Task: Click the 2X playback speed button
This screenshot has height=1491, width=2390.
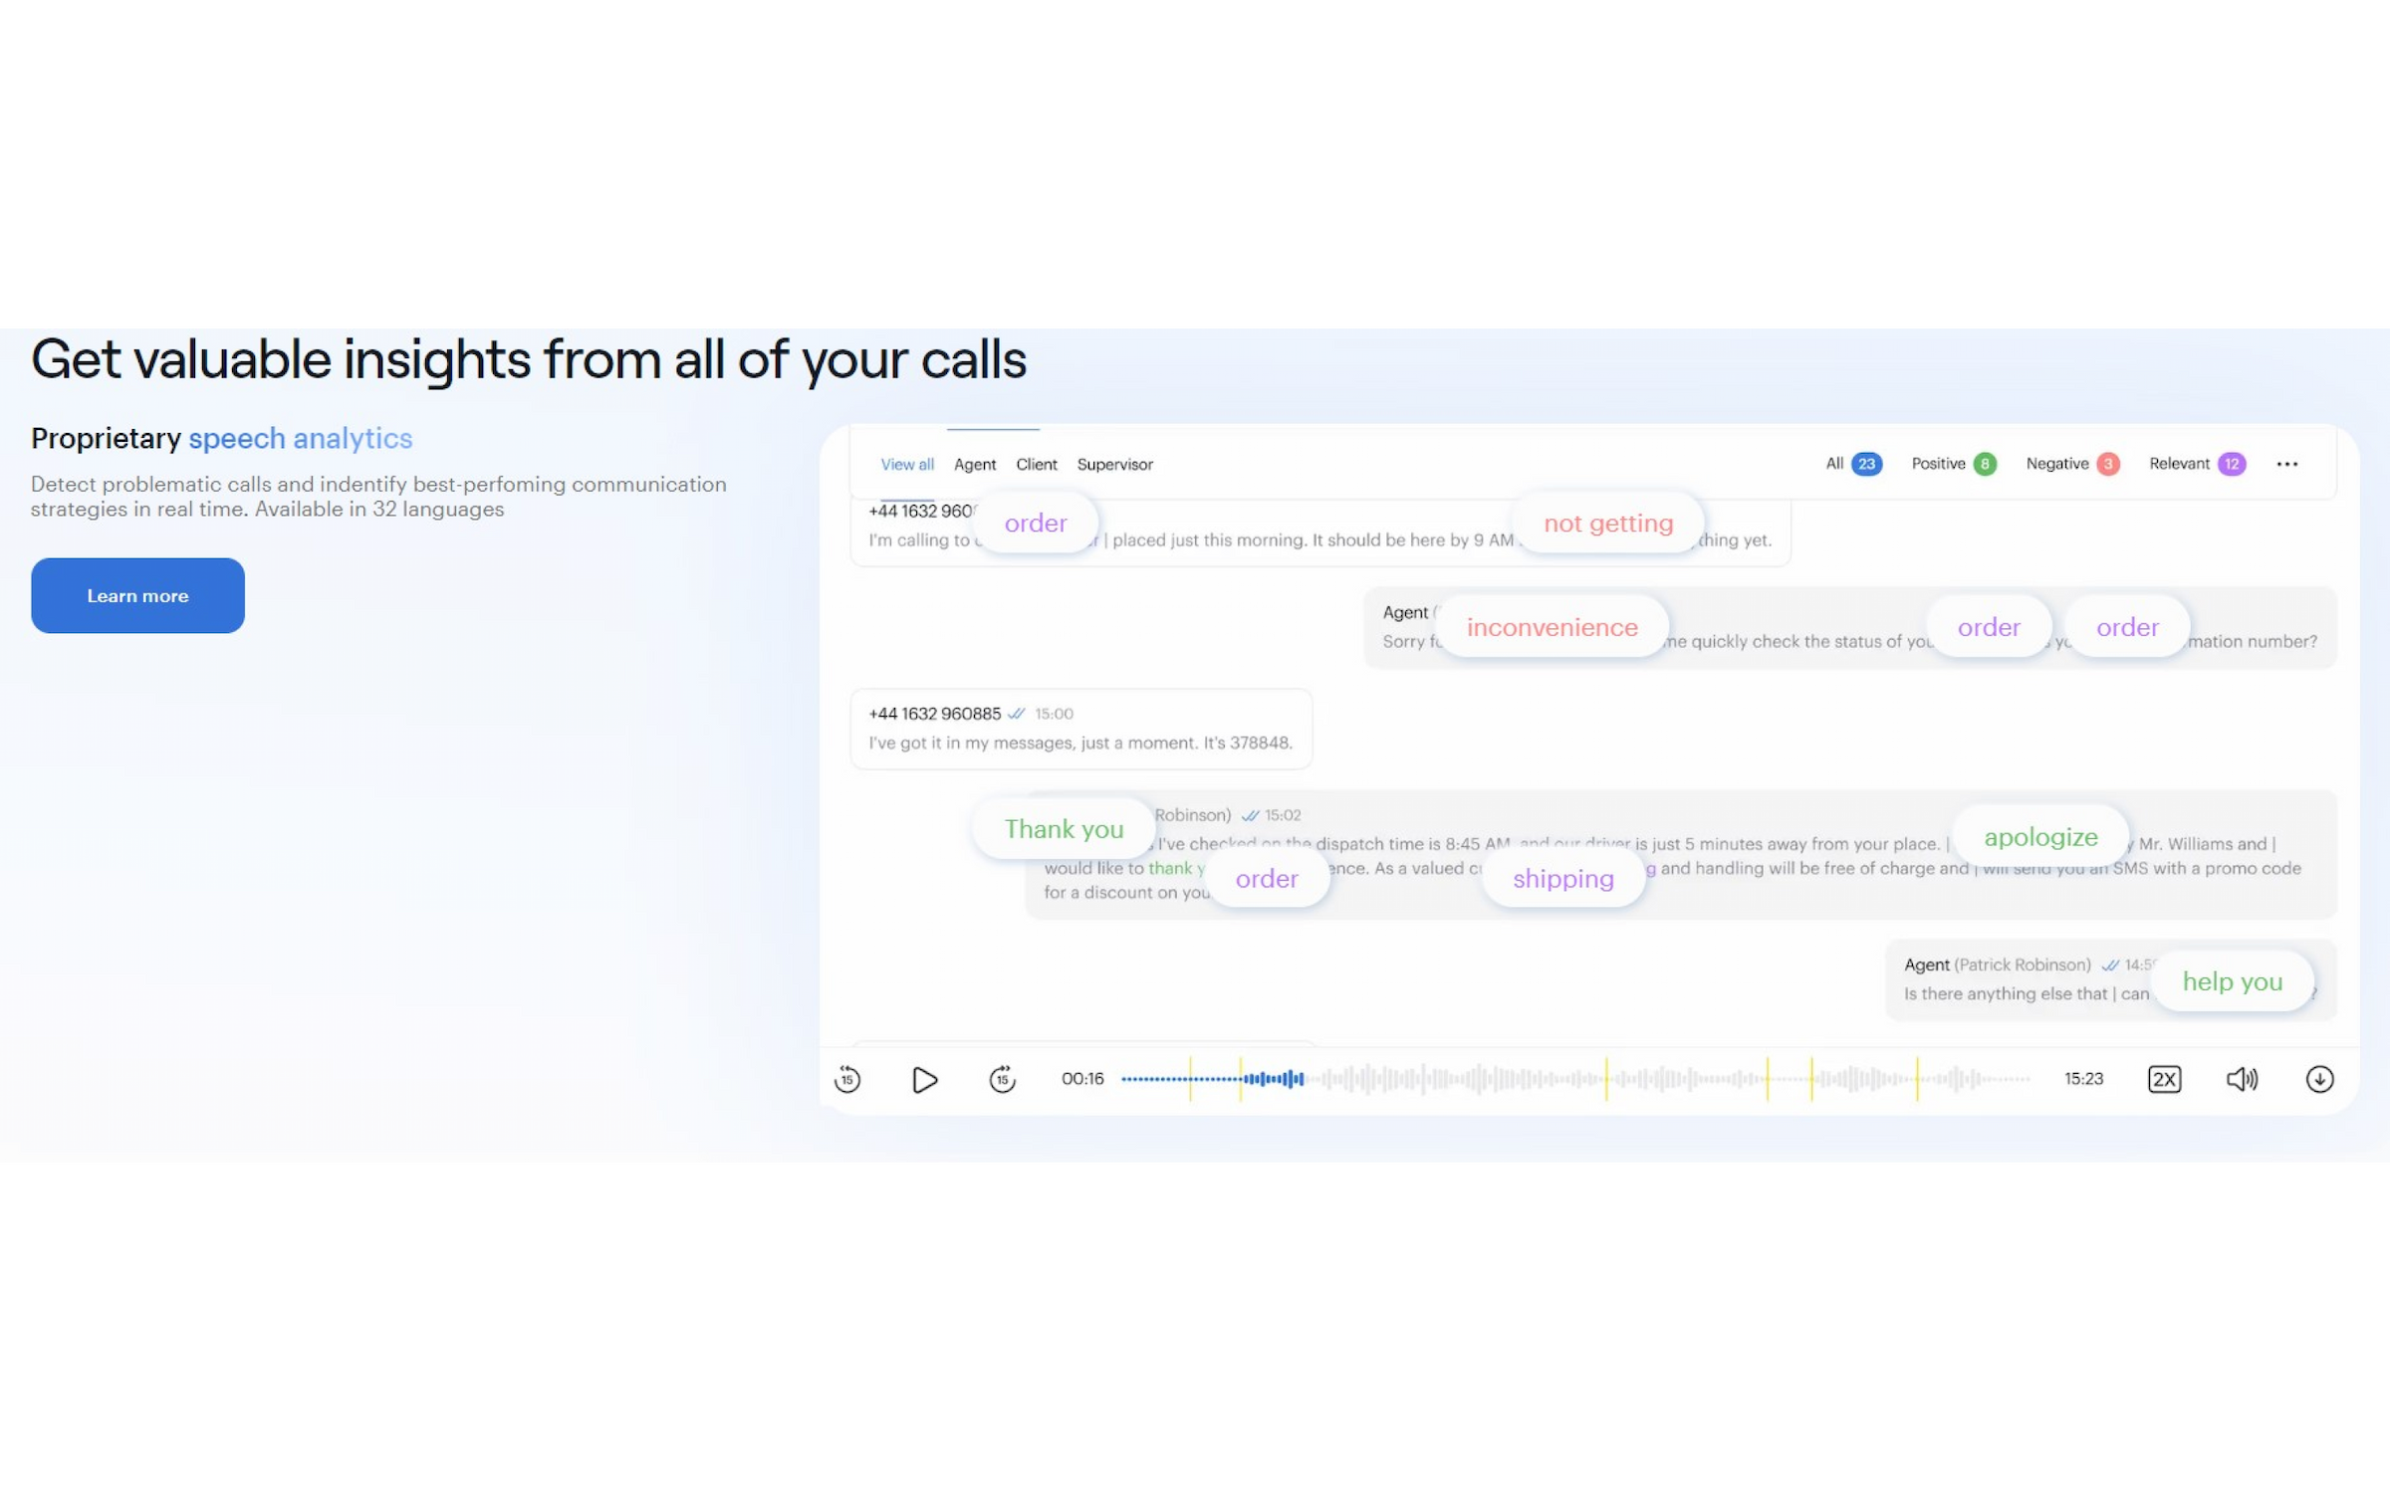Action: (2163, 1079)
